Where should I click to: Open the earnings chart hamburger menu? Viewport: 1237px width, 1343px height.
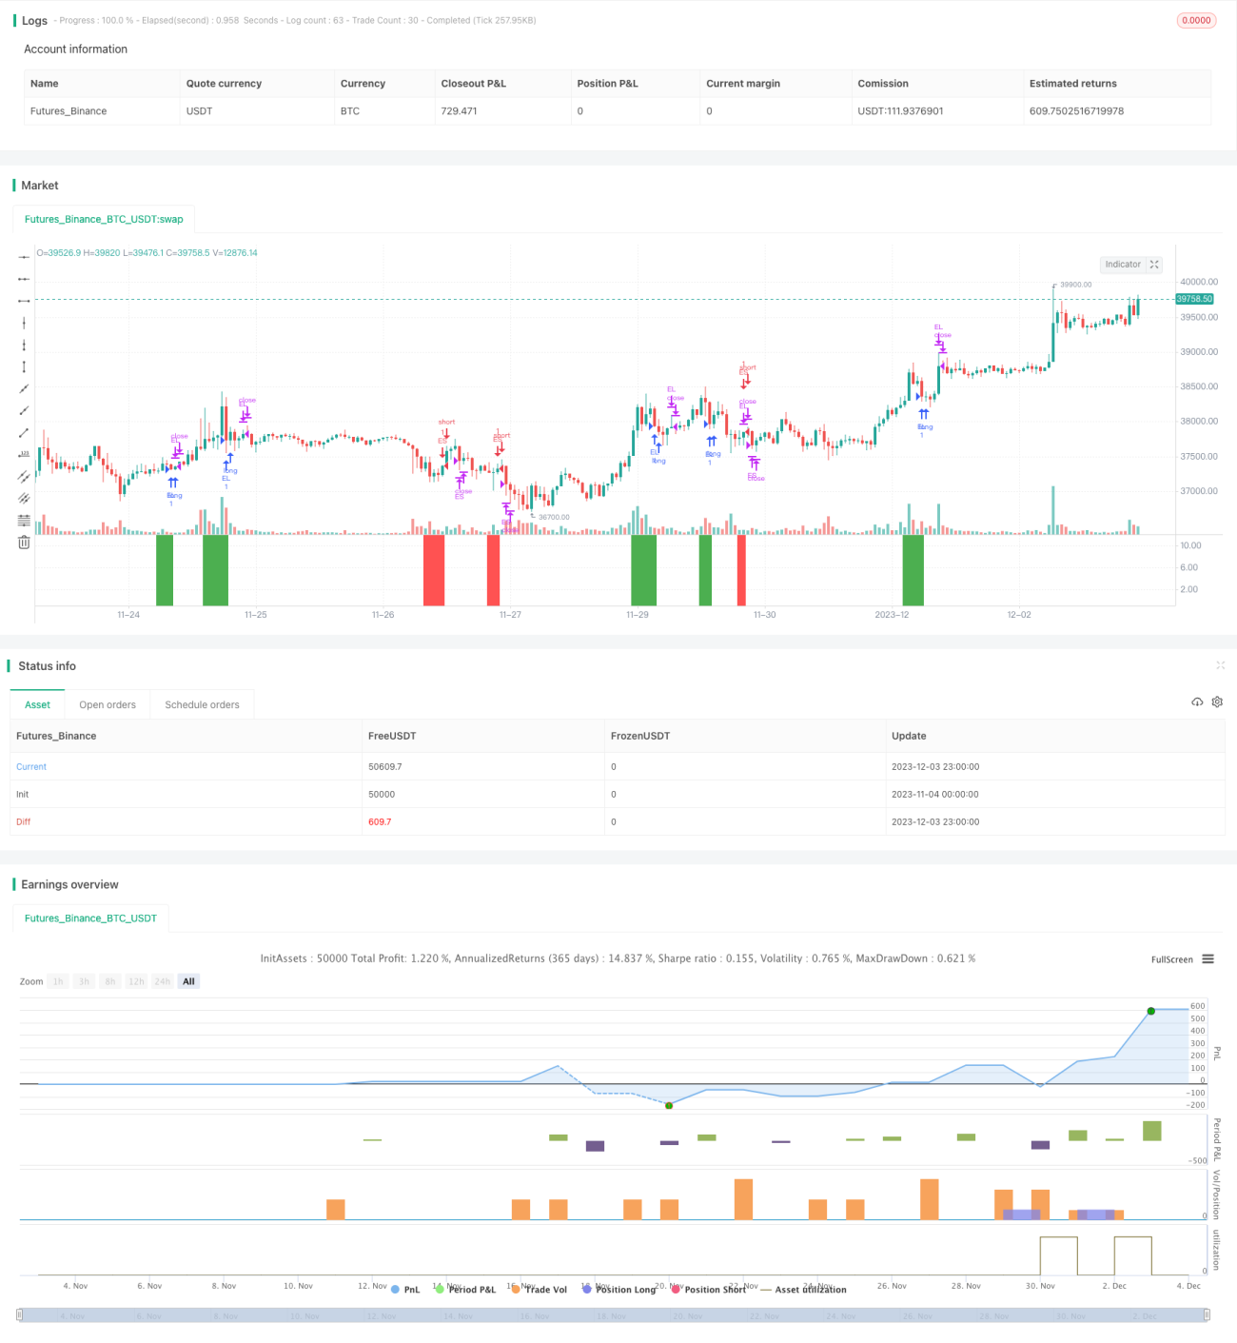coord(1208,959)
